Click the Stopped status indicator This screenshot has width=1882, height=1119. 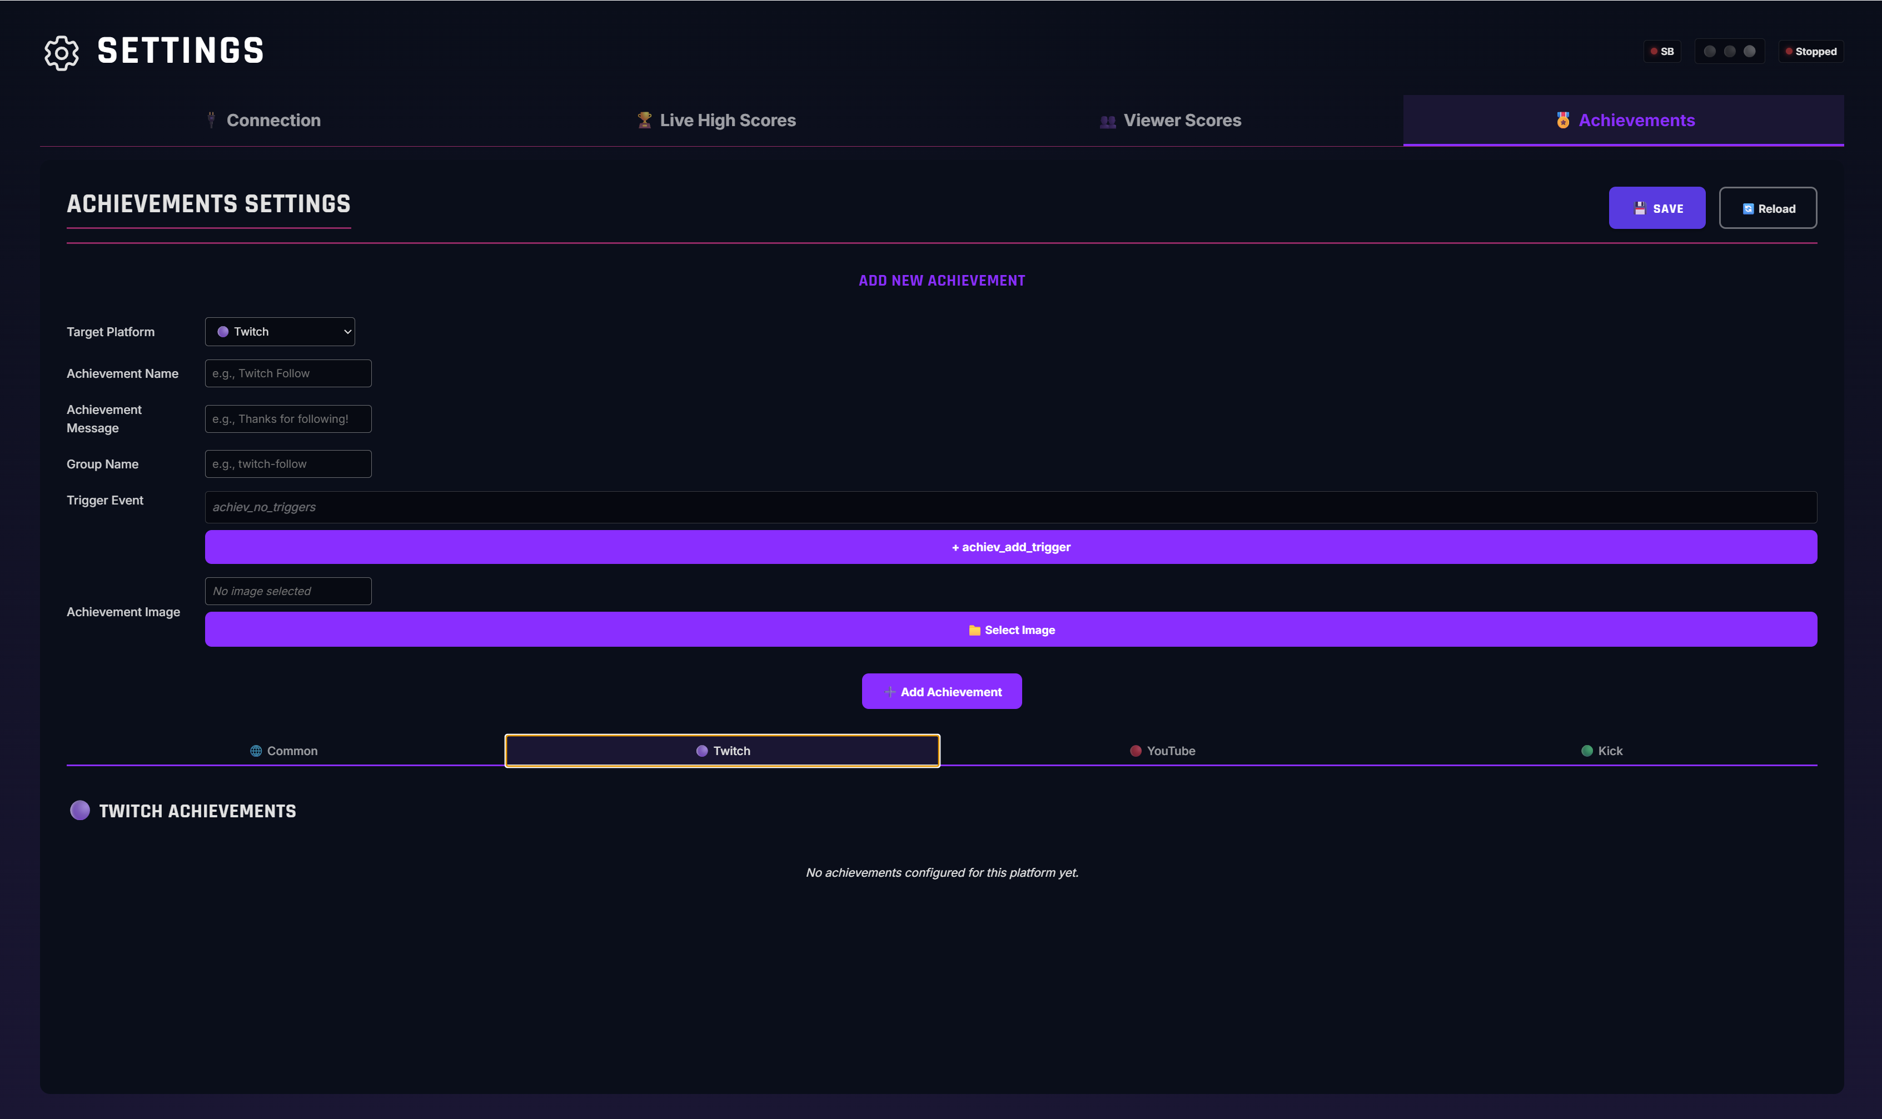(x=1810, y=51)
